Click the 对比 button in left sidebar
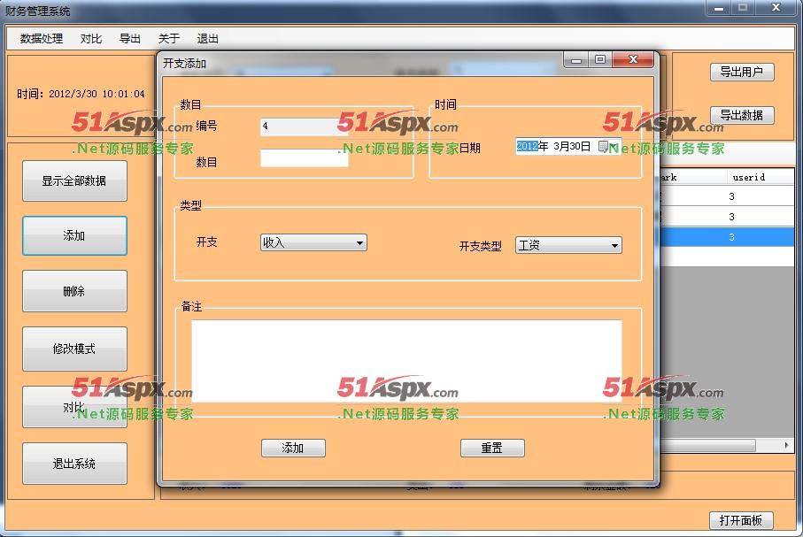The width and height of the screenshot is (803, 537). (74, 407)
